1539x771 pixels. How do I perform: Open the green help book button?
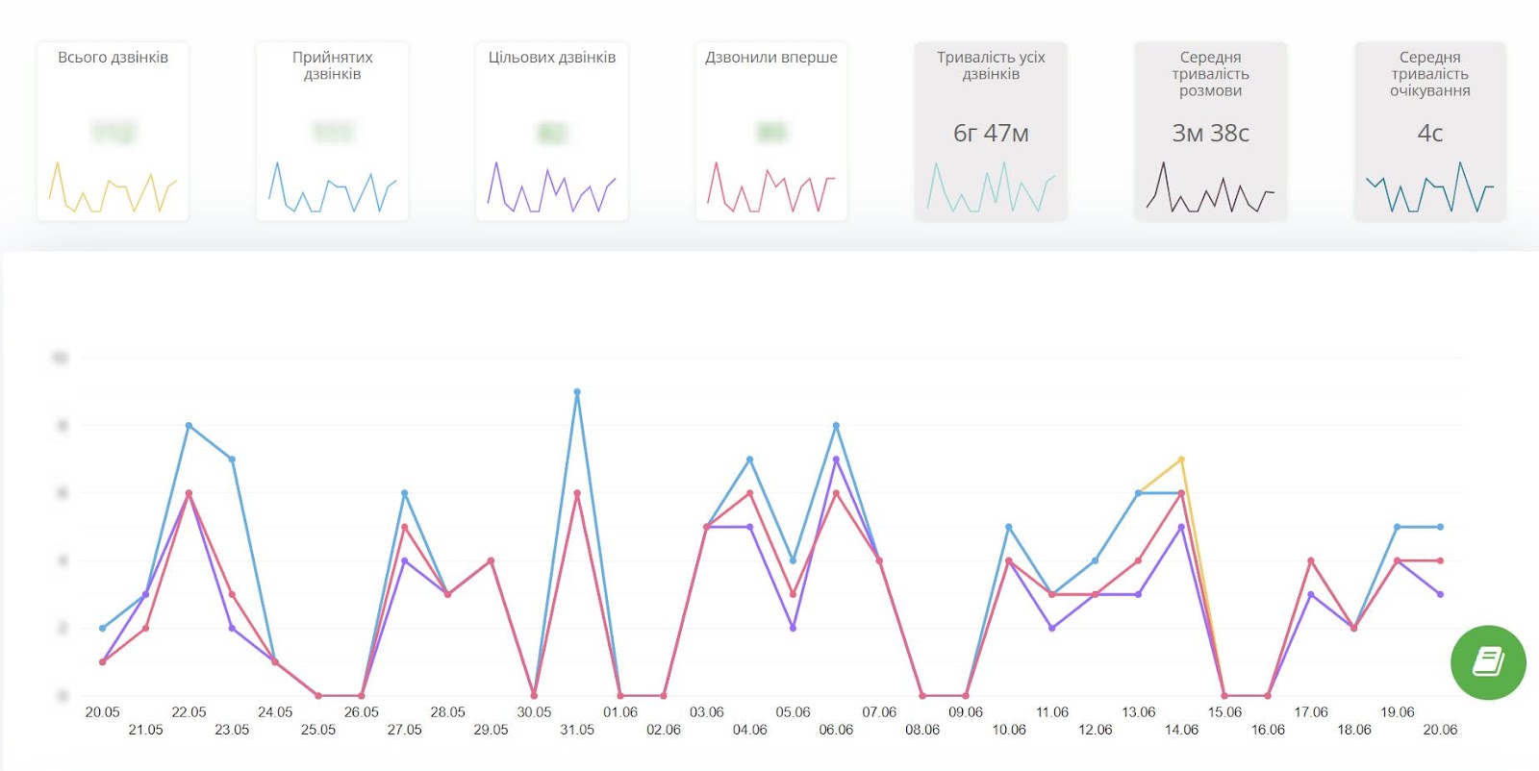[1488, 662]
